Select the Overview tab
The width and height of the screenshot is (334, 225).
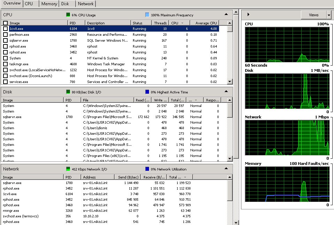point(12,3)
